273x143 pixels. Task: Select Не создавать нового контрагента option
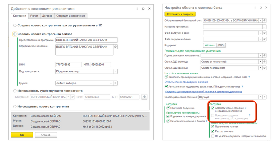pyautogui.click(x=15, y=107)
